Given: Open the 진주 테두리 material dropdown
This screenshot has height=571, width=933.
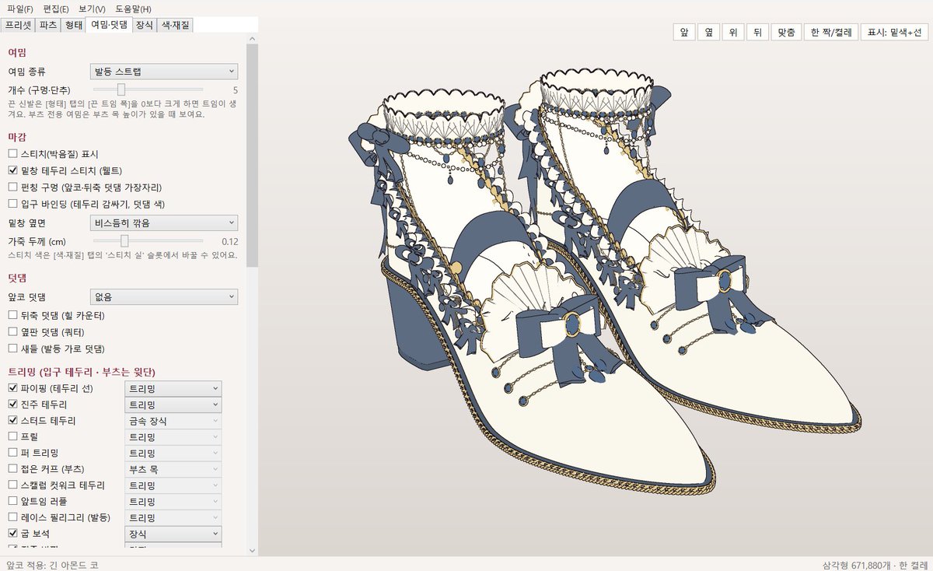Looking at the screenshot, I should pos(173,405).
